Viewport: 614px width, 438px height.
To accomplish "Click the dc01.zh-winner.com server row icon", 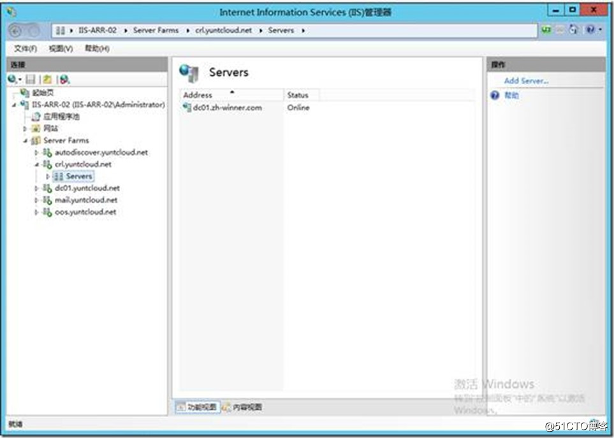I will pos(187,108).
